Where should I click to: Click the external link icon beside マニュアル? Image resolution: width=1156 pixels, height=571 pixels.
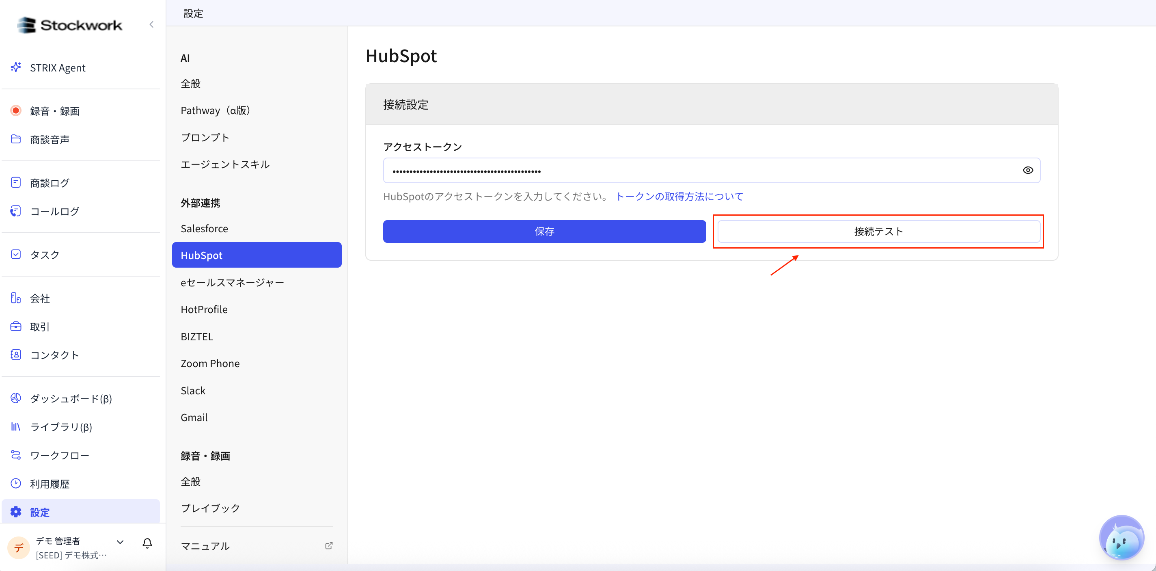(329, 545)
